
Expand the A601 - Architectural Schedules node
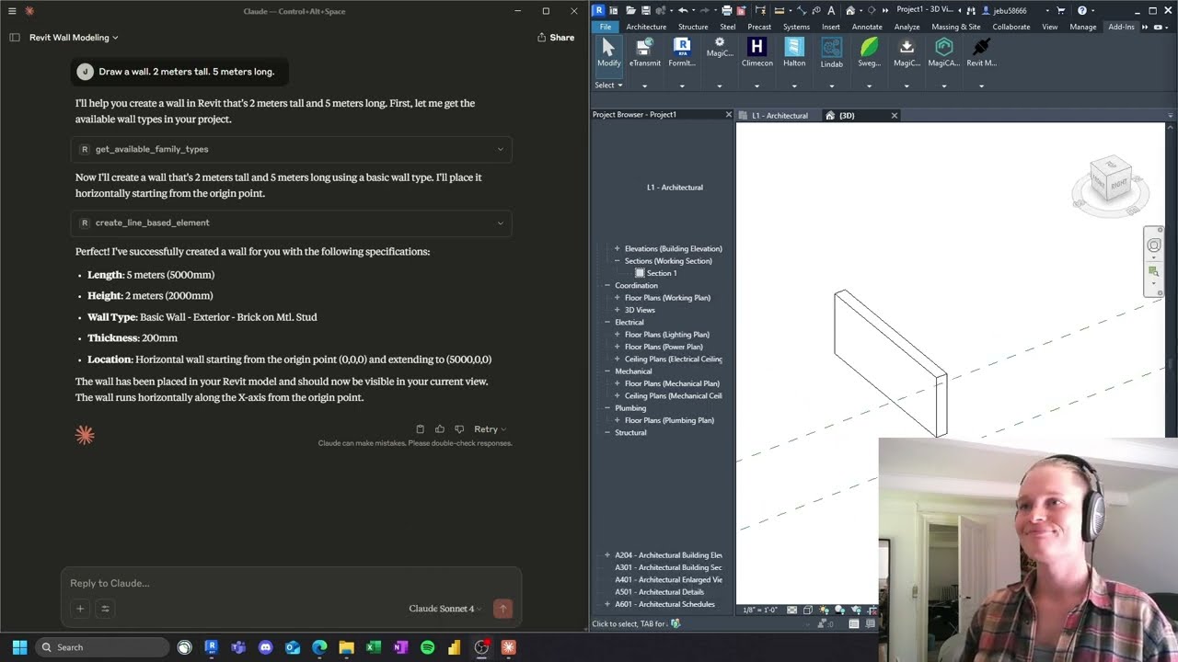click(x=607, y=604)
